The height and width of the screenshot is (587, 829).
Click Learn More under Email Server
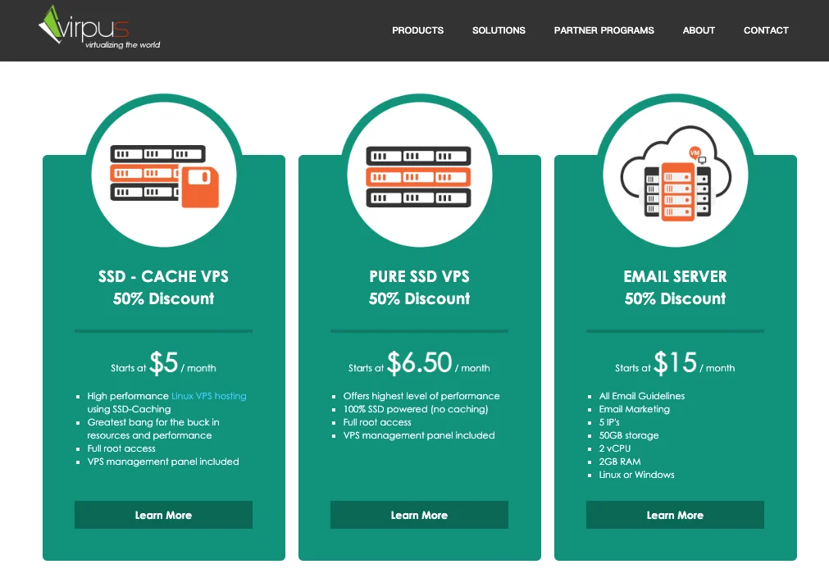(x=675, y=515)
